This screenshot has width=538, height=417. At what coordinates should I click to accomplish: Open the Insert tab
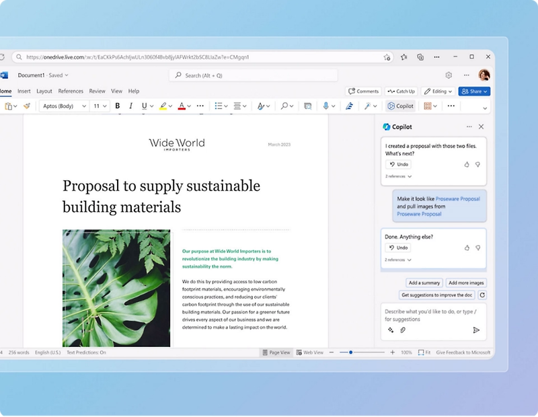pos(24,91)
